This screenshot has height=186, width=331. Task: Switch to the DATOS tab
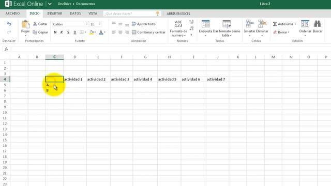pyautogui.click(x=76, y=13)
